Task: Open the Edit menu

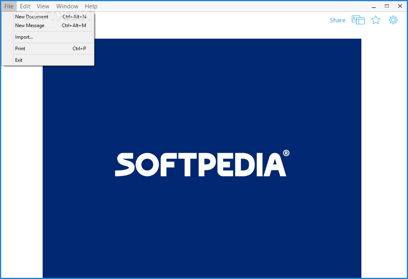Action: click(x=25, y=6)
